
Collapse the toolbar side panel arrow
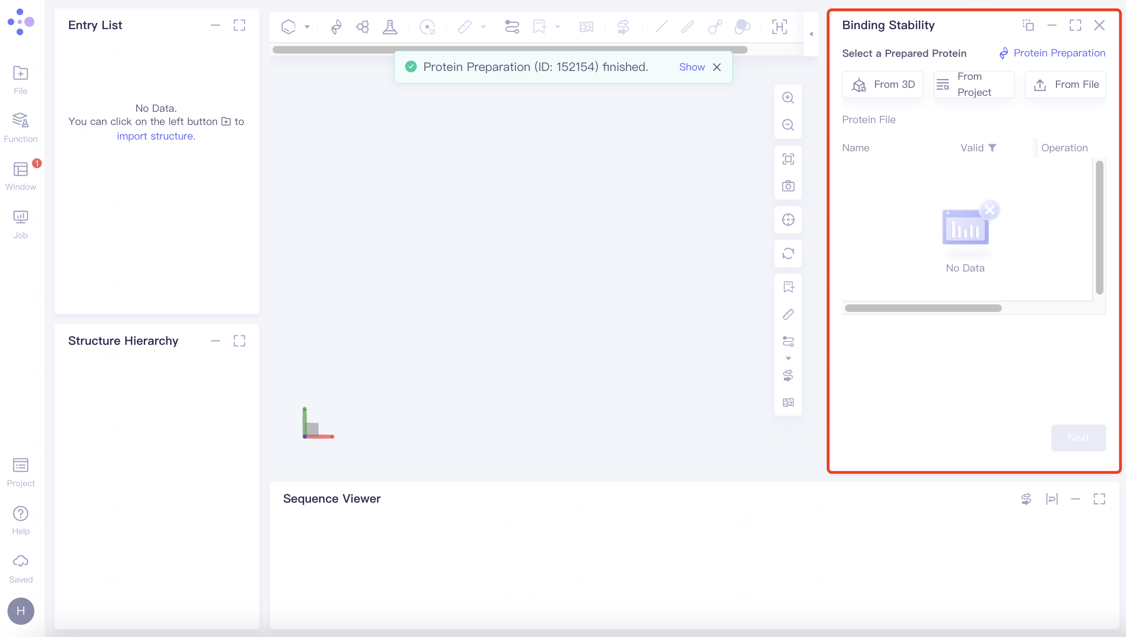coord(811,34)
